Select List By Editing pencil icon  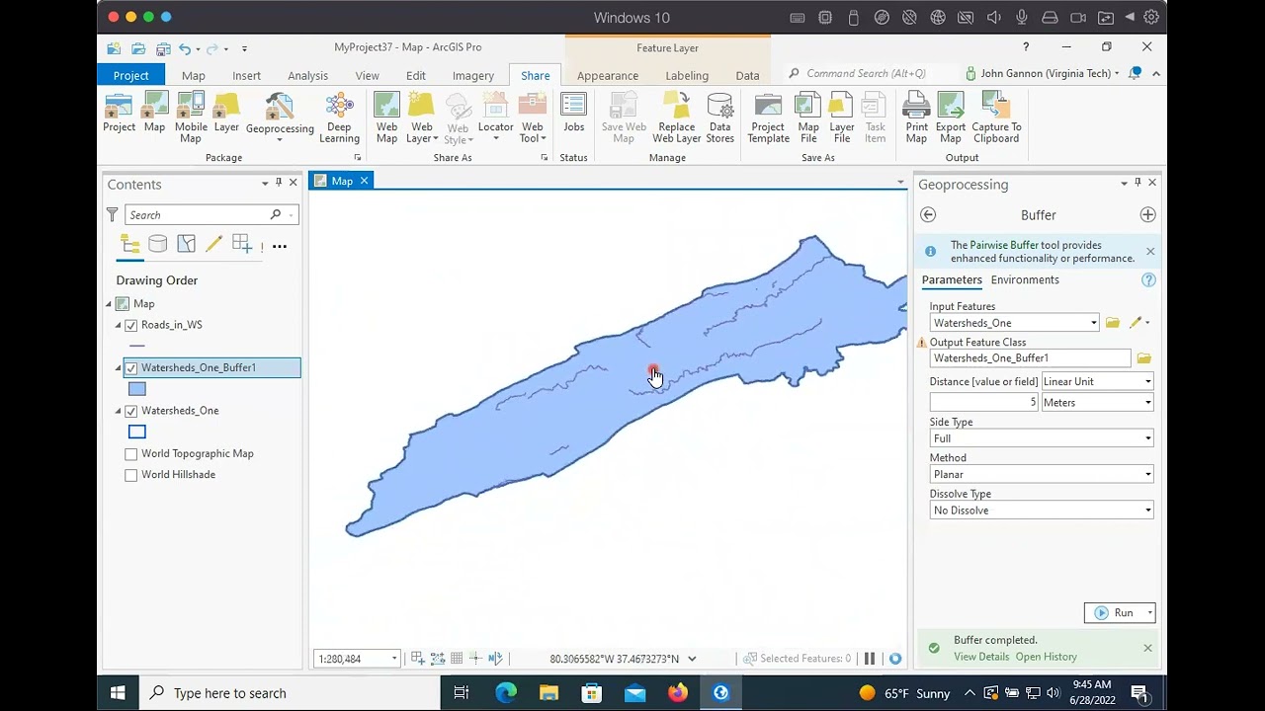coord(213,245)
